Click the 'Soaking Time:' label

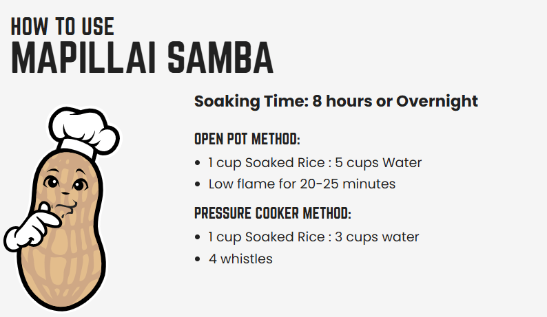(x=251, y=101)
